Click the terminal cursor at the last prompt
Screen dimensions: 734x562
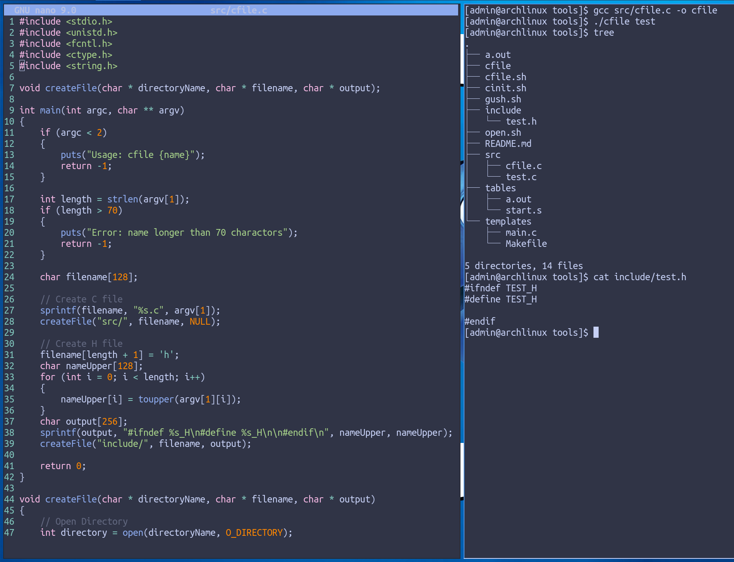coord(596,332)
